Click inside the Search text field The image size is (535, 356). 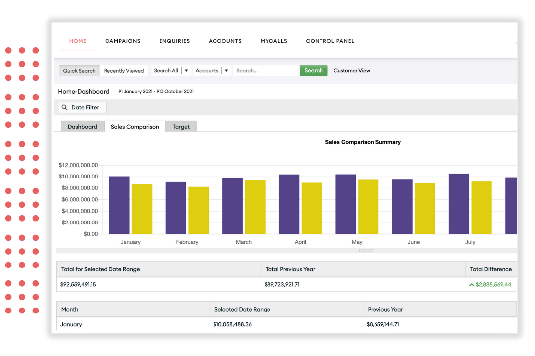click(x=266, y=70)
